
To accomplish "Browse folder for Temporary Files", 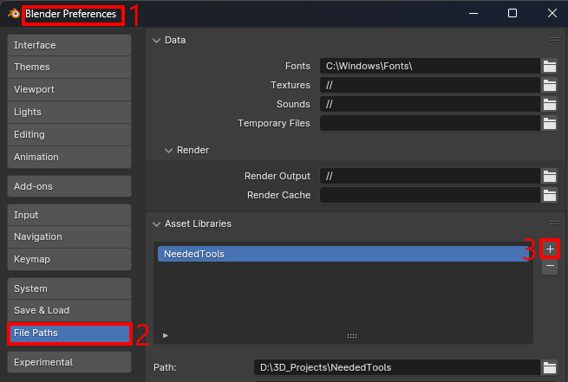I will click(549, 123).
